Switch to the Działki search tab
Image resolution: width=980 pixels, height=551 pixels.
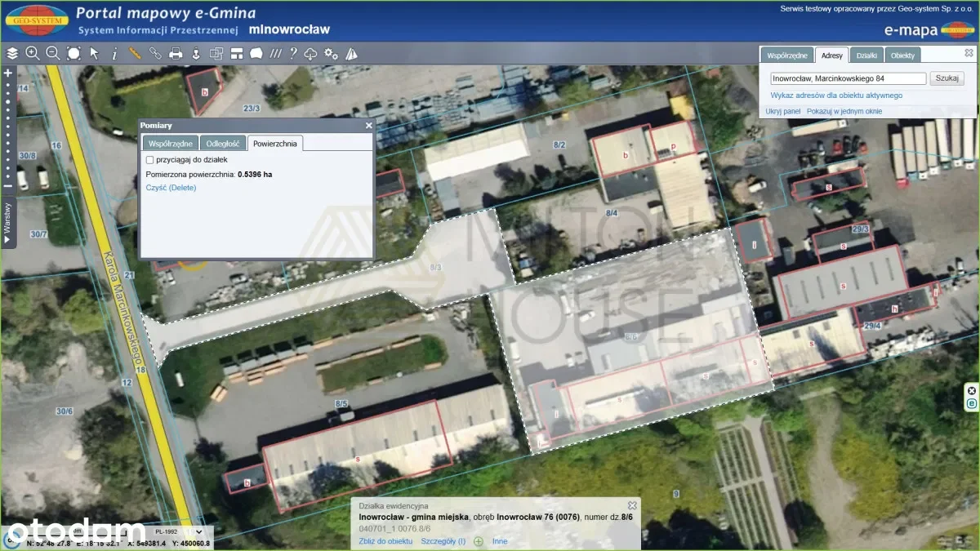[866, 56]
